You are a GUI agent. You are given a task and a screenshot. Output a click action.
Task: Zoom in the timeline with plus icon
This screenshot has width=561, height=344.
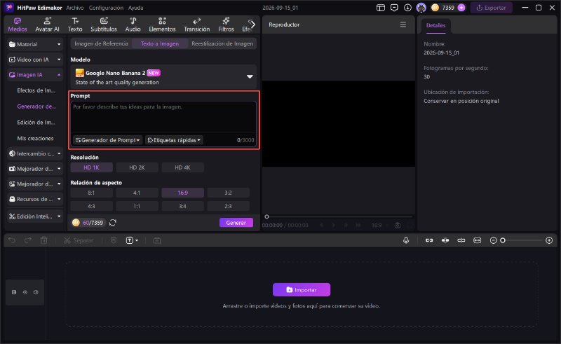tap(549, 240)
